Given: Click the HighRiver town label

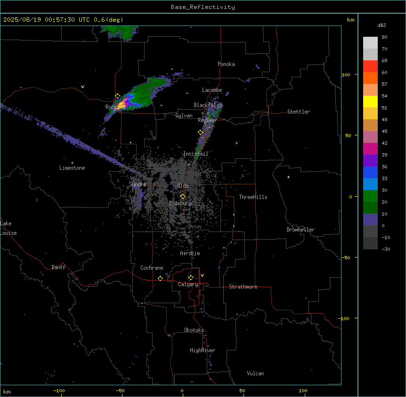Looking at the screenshot, I should click(x=203, y=350).
